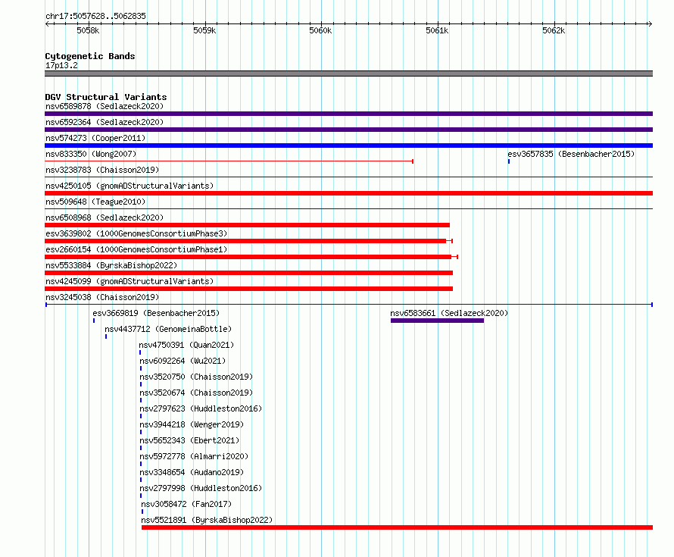This screenshot has width=674, height=557.
Task: Click the nsv6583661 short purple bar
Action: click(437, 321)
